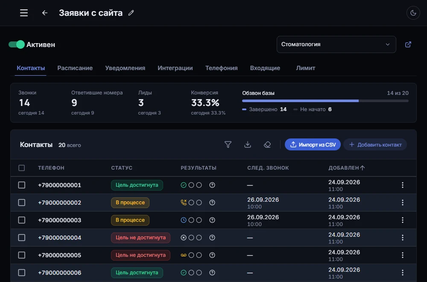Toggle the Активен switch off
Screen dimensions: 427x282
click(17, 44)
